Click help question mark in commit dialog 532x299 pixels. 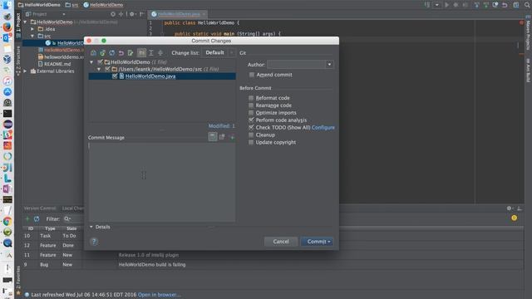point(94,242)
